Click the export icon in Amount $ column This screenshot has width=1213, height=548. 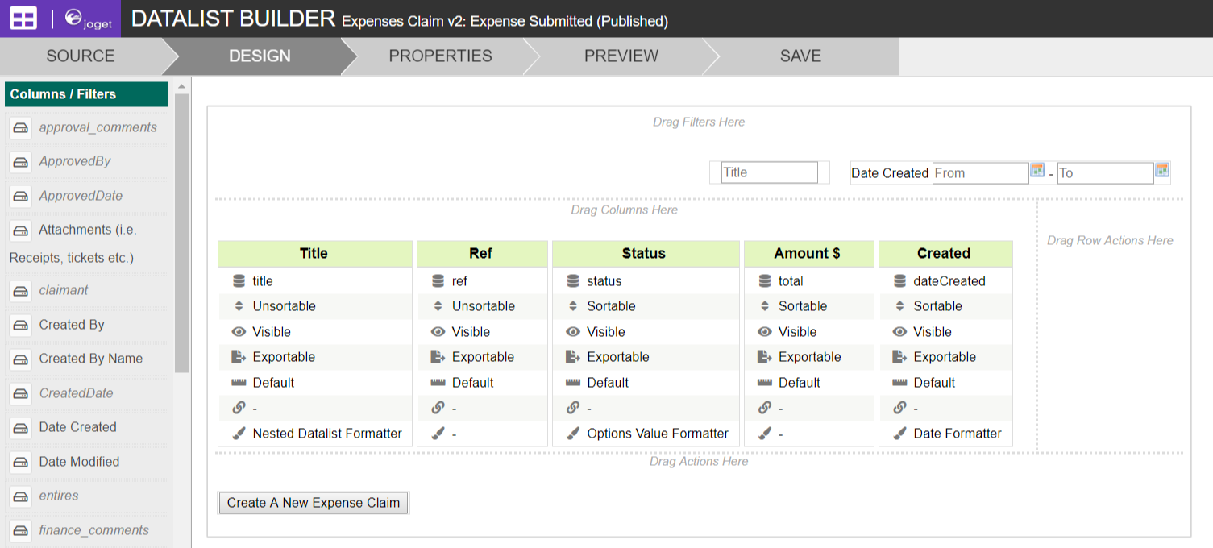(x=765, y=357)
